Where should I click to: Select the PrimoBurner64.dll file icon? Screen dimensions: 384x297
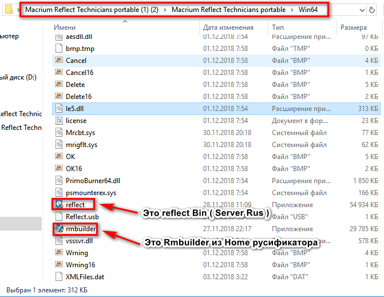click(x=58, y=180)
